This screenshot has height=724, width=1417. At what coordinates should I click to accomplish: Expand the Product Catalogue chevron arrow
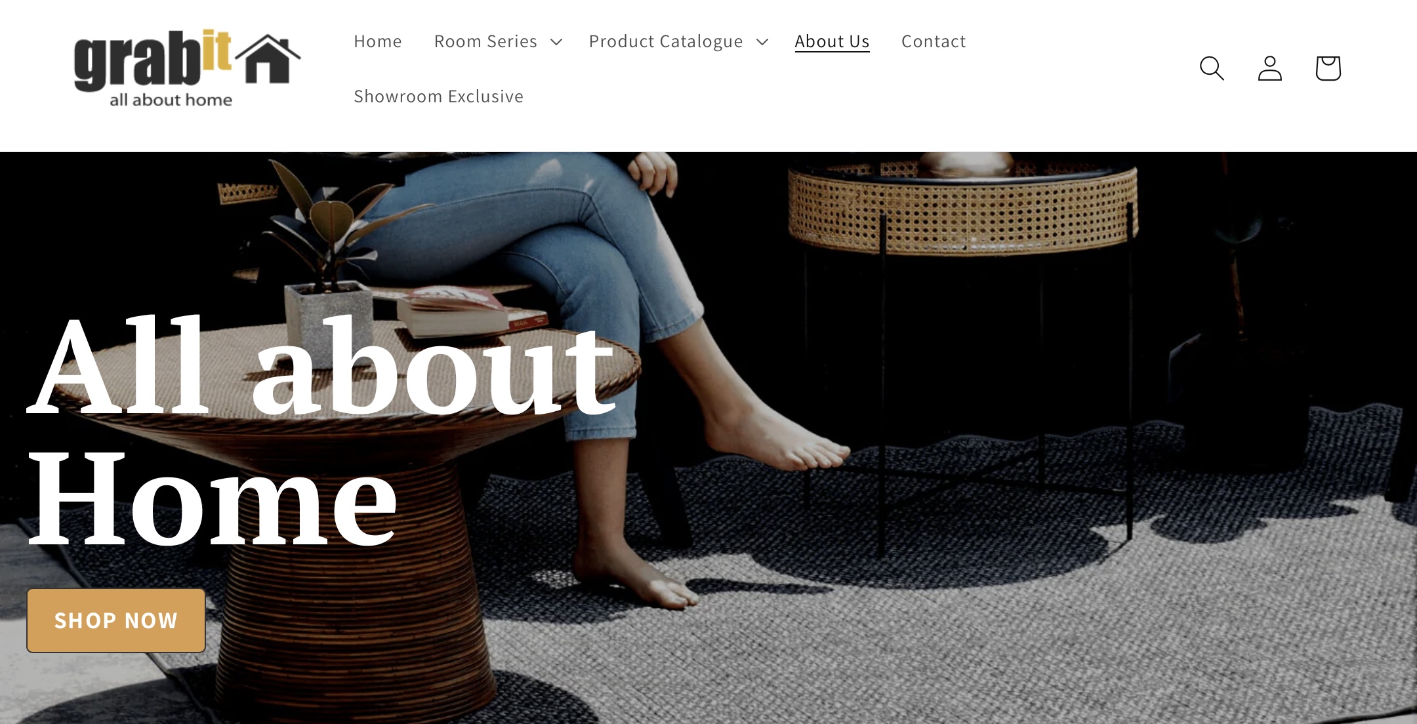(762, 42)
